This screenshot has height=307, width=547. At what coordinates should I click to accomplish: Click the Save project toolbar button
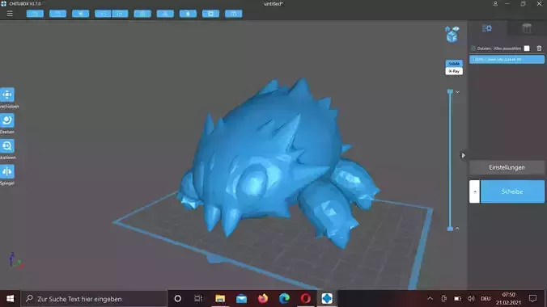[x=57, y=14]
